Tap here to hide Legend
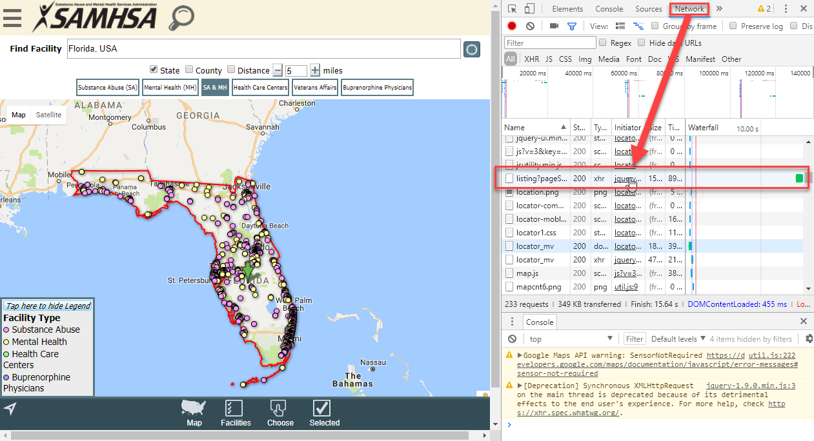814x441 pixels. pos(48,306)
